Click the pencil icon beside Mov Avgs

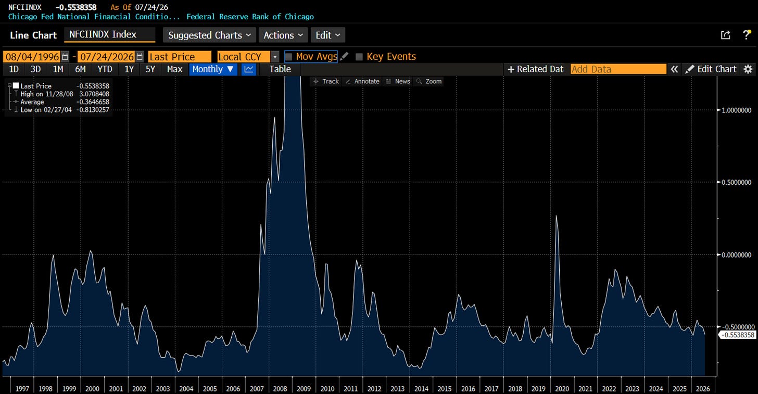coord(344,57)
